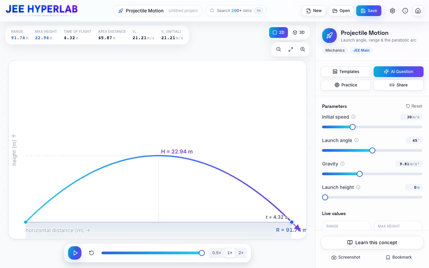
Task: Zoom out the simulation canvas
Action: pyautogui.click(x=279, y=49)
